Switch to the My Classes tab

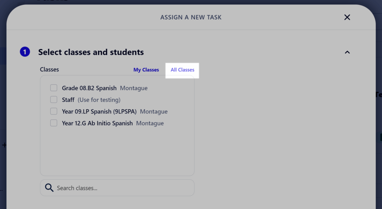146,70
